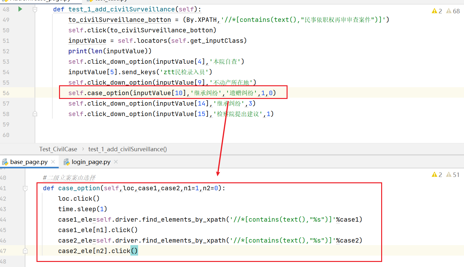Screen dimensions: 464x267
Task: Run test_1_add_civilSurveillance via green gutter arrow
Action: coord(20,9)
